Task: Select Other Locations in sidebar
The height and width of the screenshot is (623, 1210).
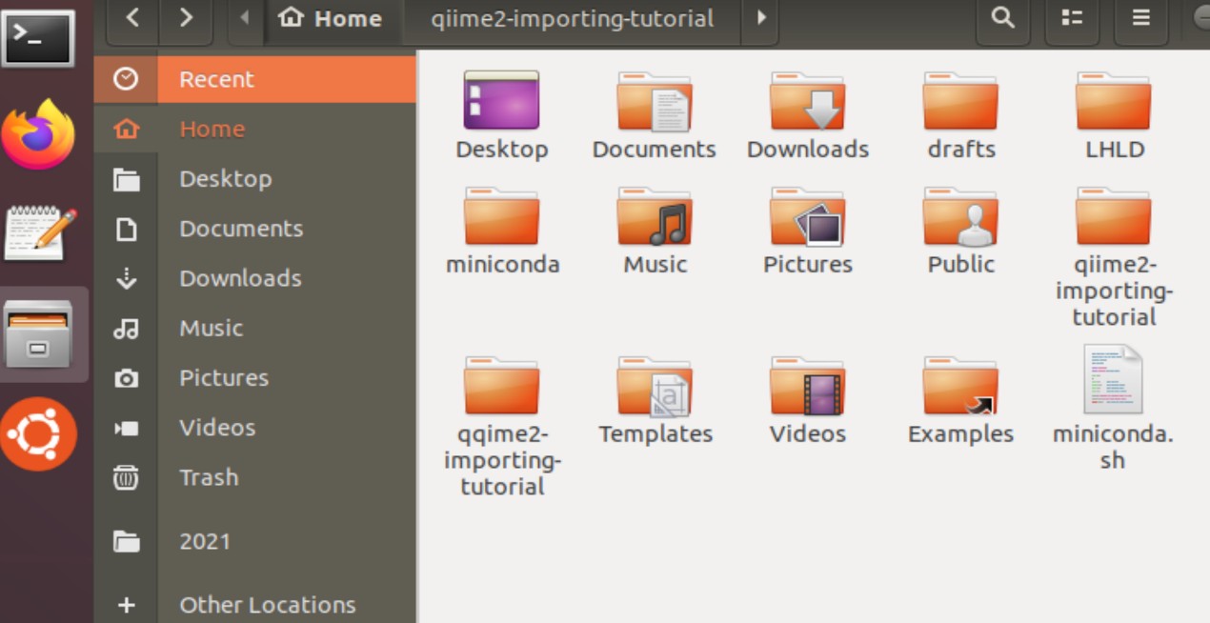Action: coord(267,605)
